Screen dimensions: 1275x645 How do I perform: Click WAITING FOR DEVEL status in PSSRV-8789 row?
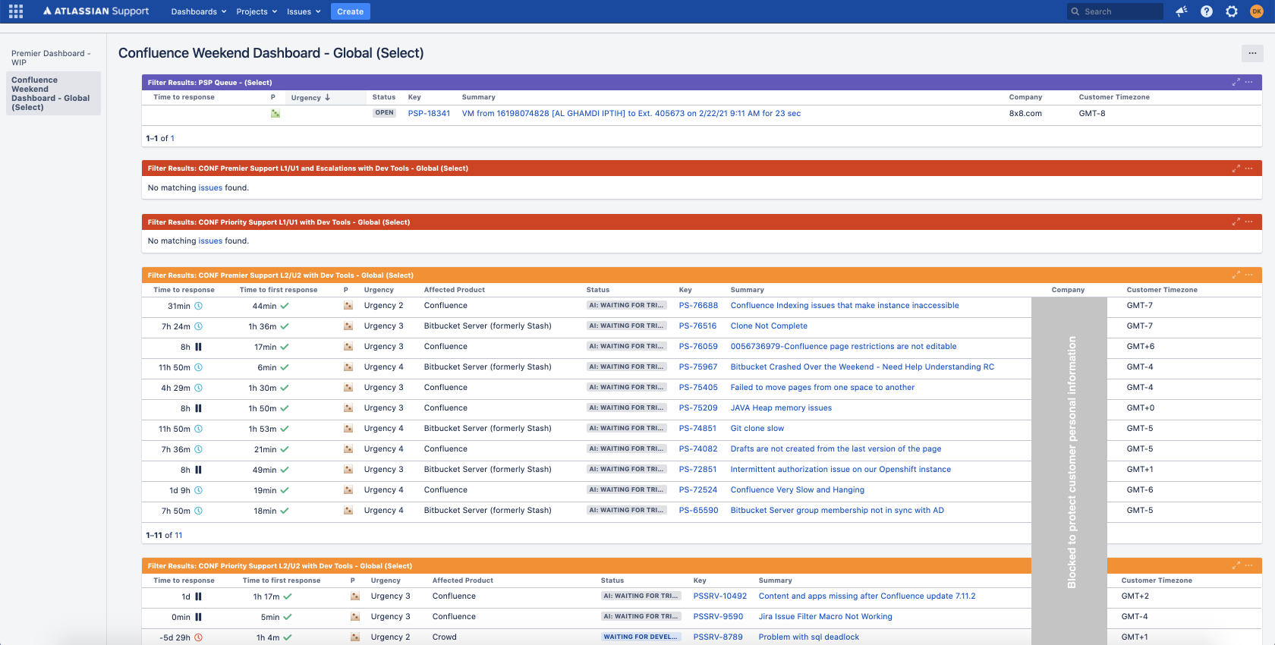point(641,637)
